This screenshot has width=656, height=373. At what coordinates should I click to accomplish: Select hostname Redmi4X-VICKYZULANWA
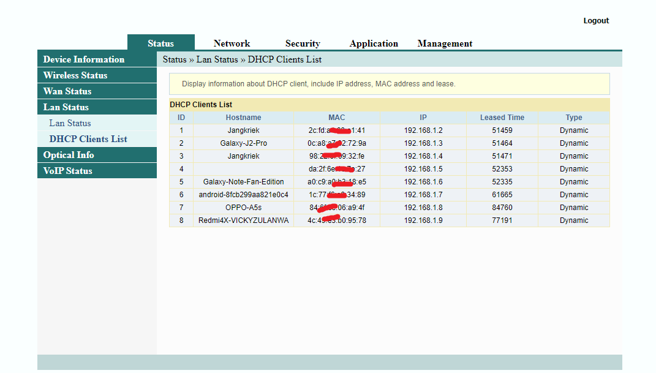pyautogui.click(x=244, y=220)
